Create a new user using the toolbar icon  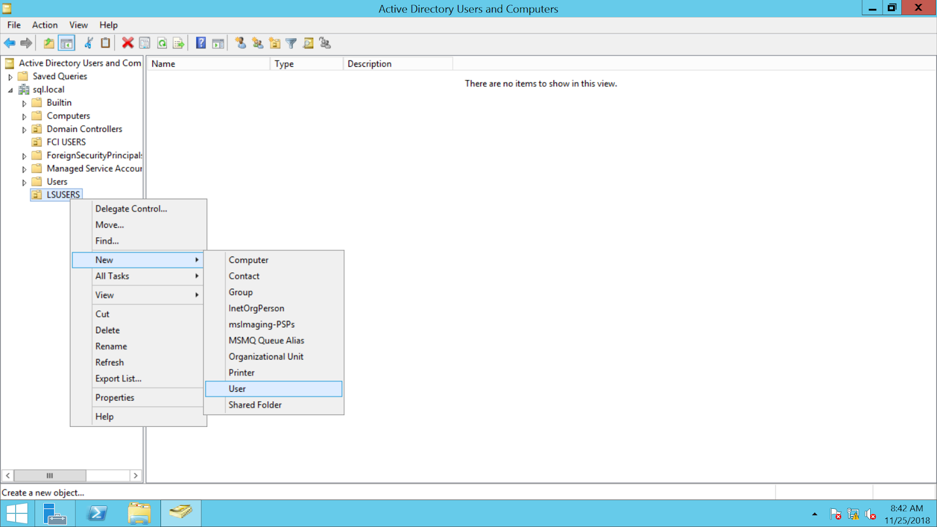(241, 43)
